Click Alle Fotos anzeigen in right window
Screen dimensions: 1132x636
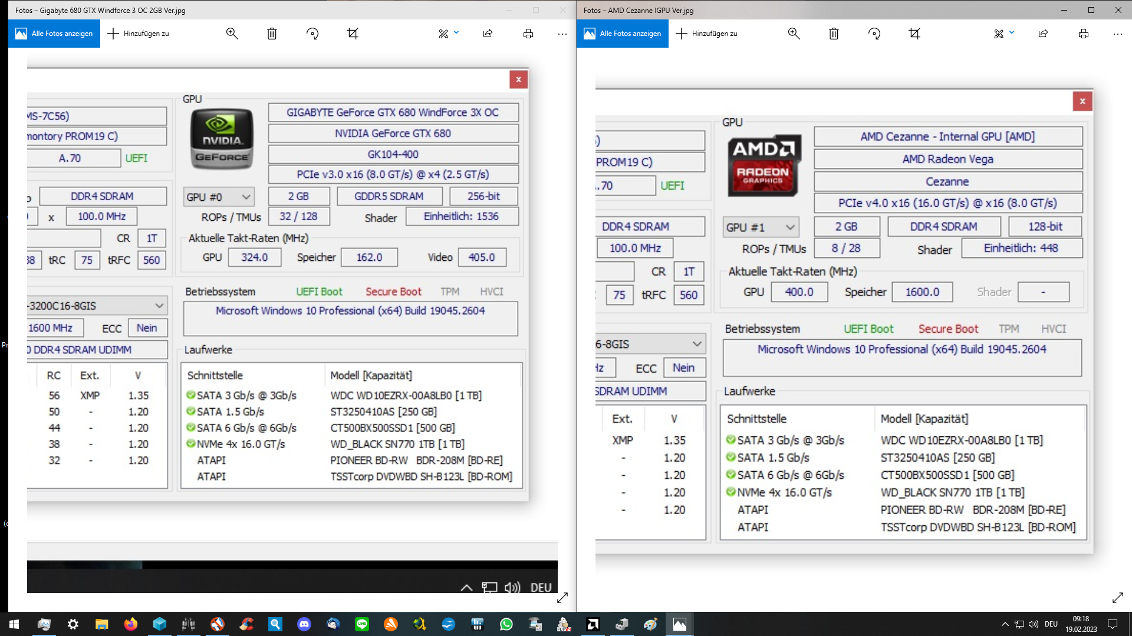623,34
